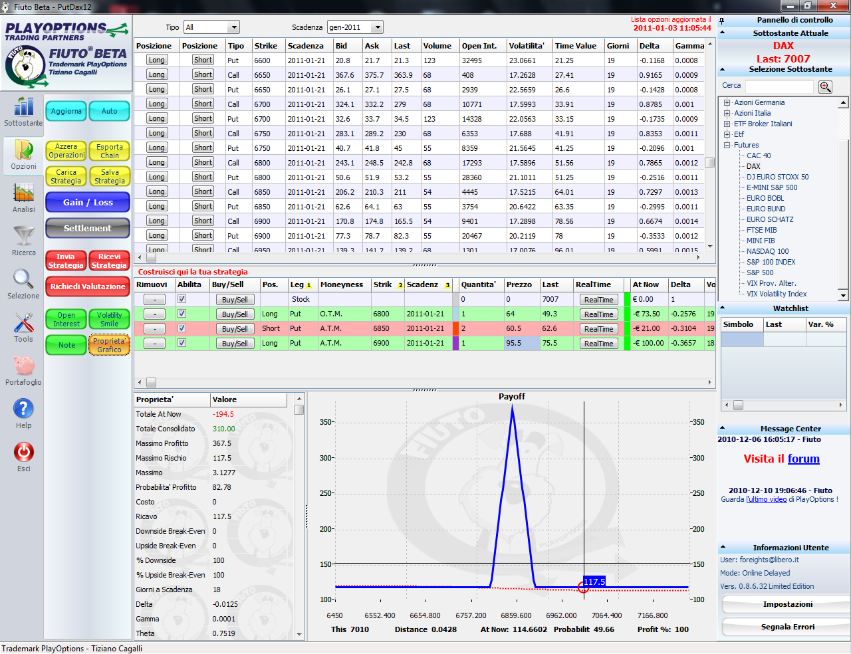Open the Portafoglio piggy bank icon
The height and width of the screenshot is (654, 851).
pos(23,366)
